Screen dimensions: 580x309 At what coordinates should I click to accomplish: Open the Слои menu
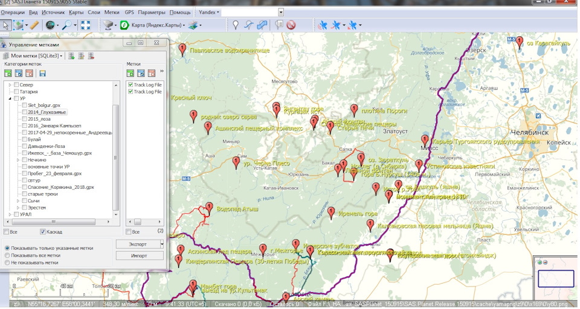point(94,12)
